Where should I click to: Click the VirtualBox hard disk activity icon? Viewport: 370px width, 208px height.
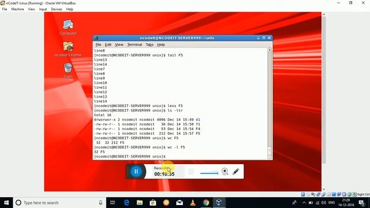click(303, 194)
